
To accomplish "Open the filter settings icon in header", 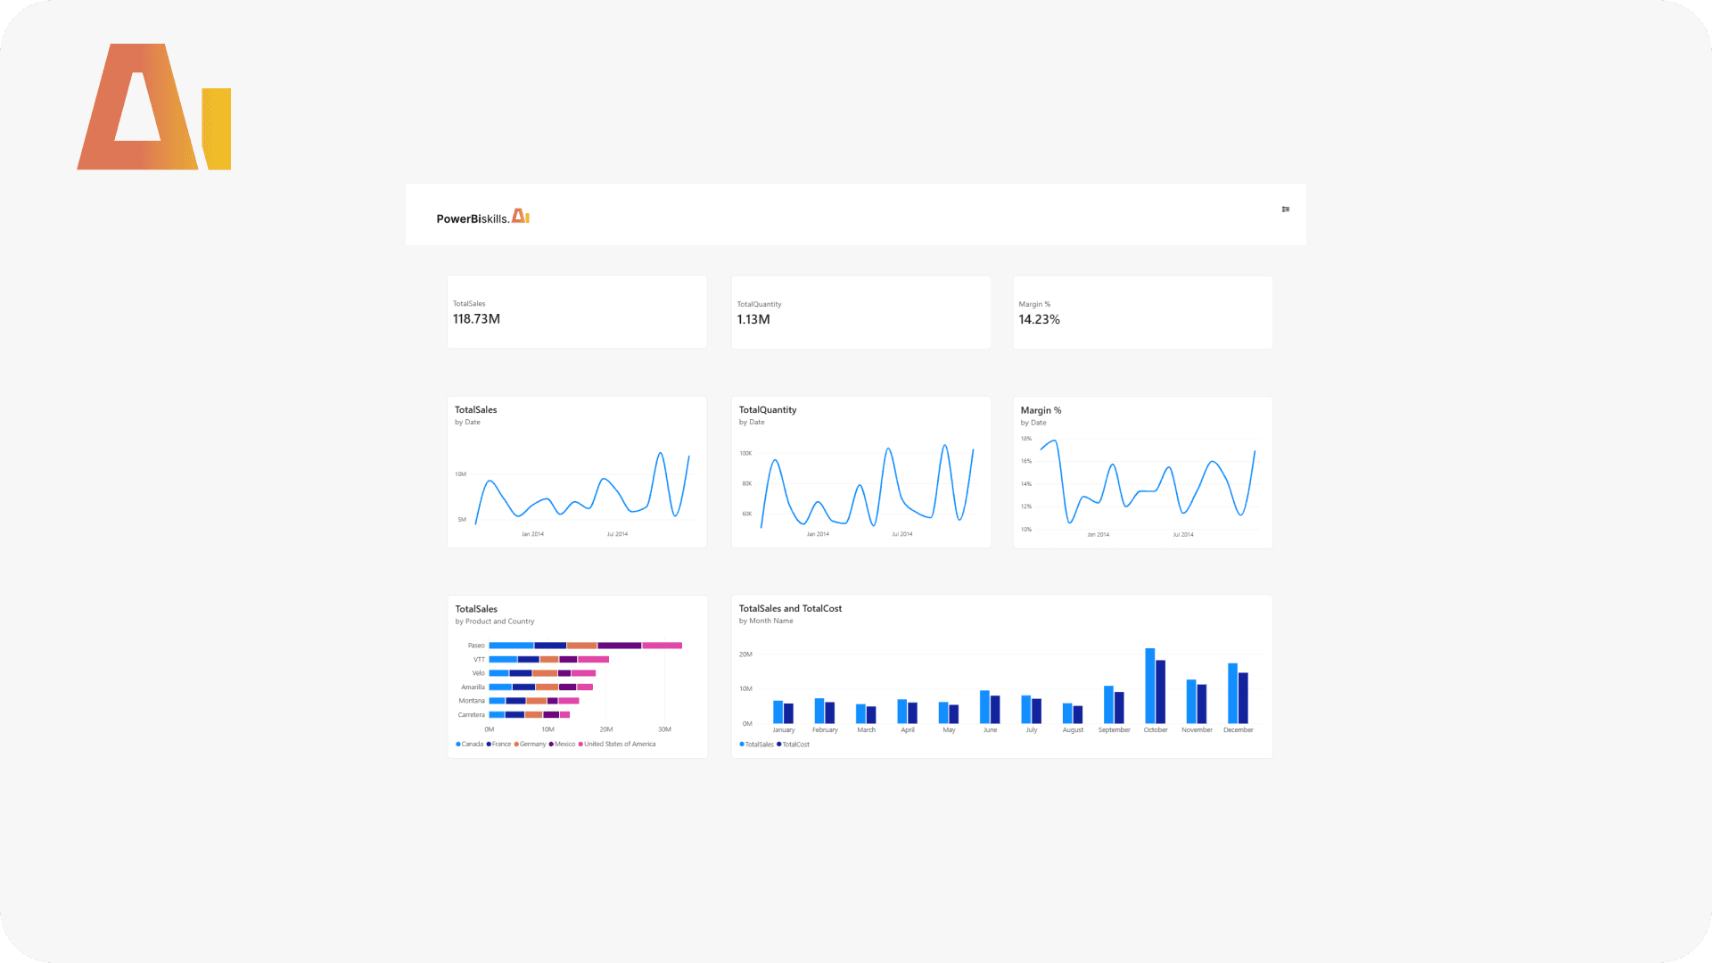I will click(x=1286, y=210).
